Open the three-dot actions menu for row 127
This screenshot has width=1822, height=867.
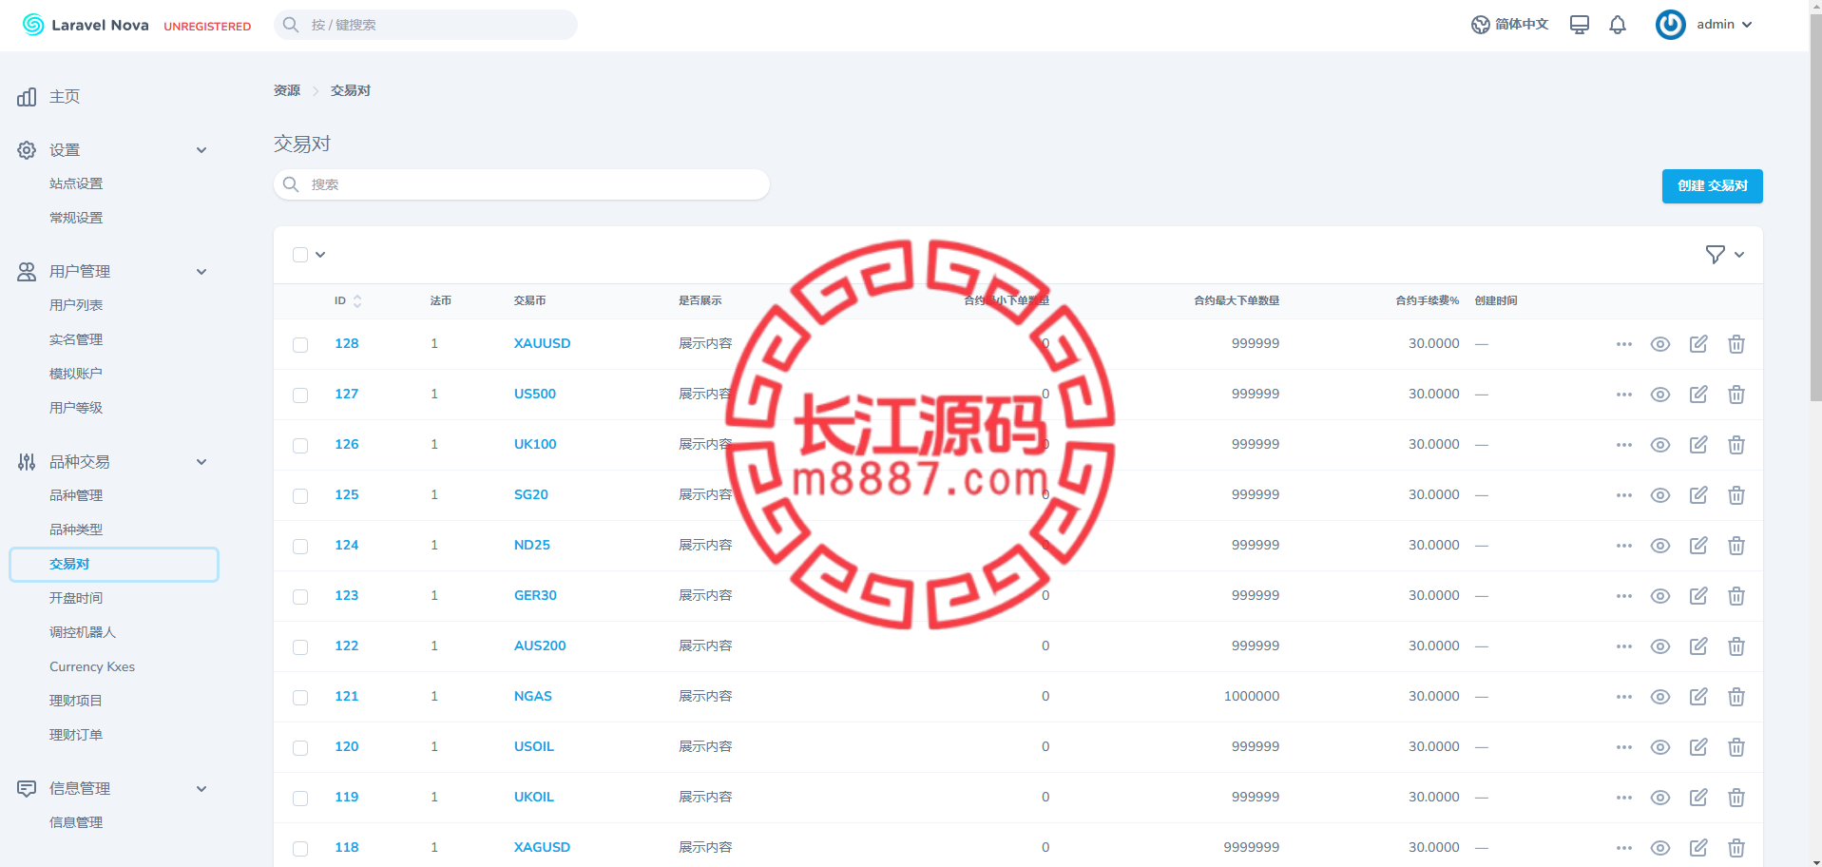pos(1624,395)
